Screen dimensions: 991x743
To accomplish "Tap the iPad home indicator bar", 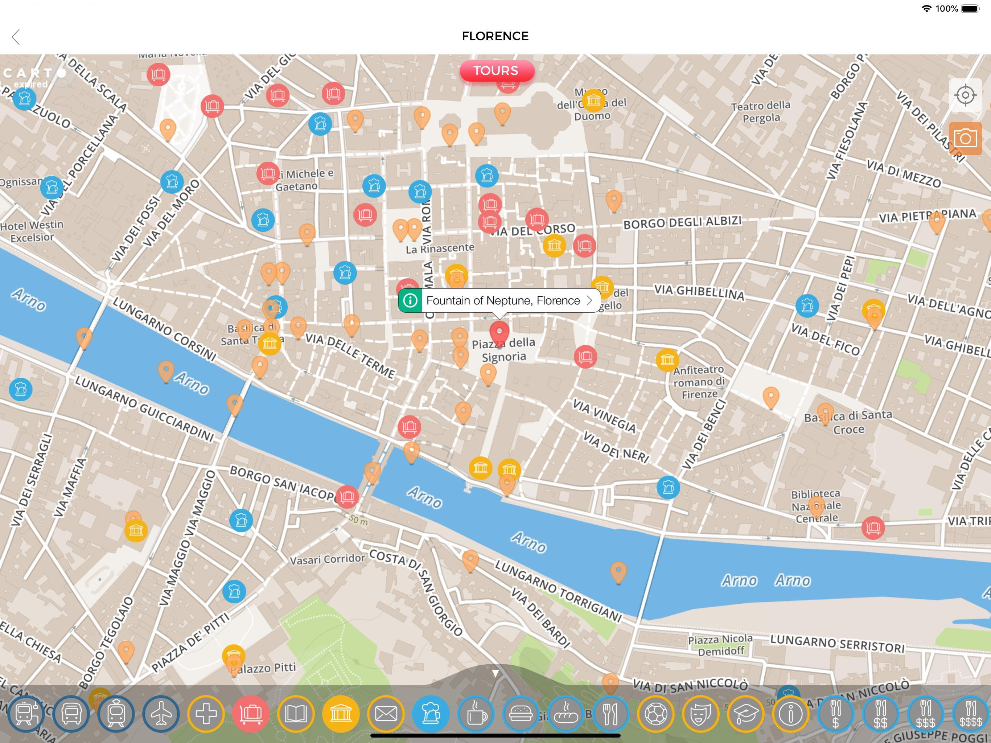I will click(495, 735).
